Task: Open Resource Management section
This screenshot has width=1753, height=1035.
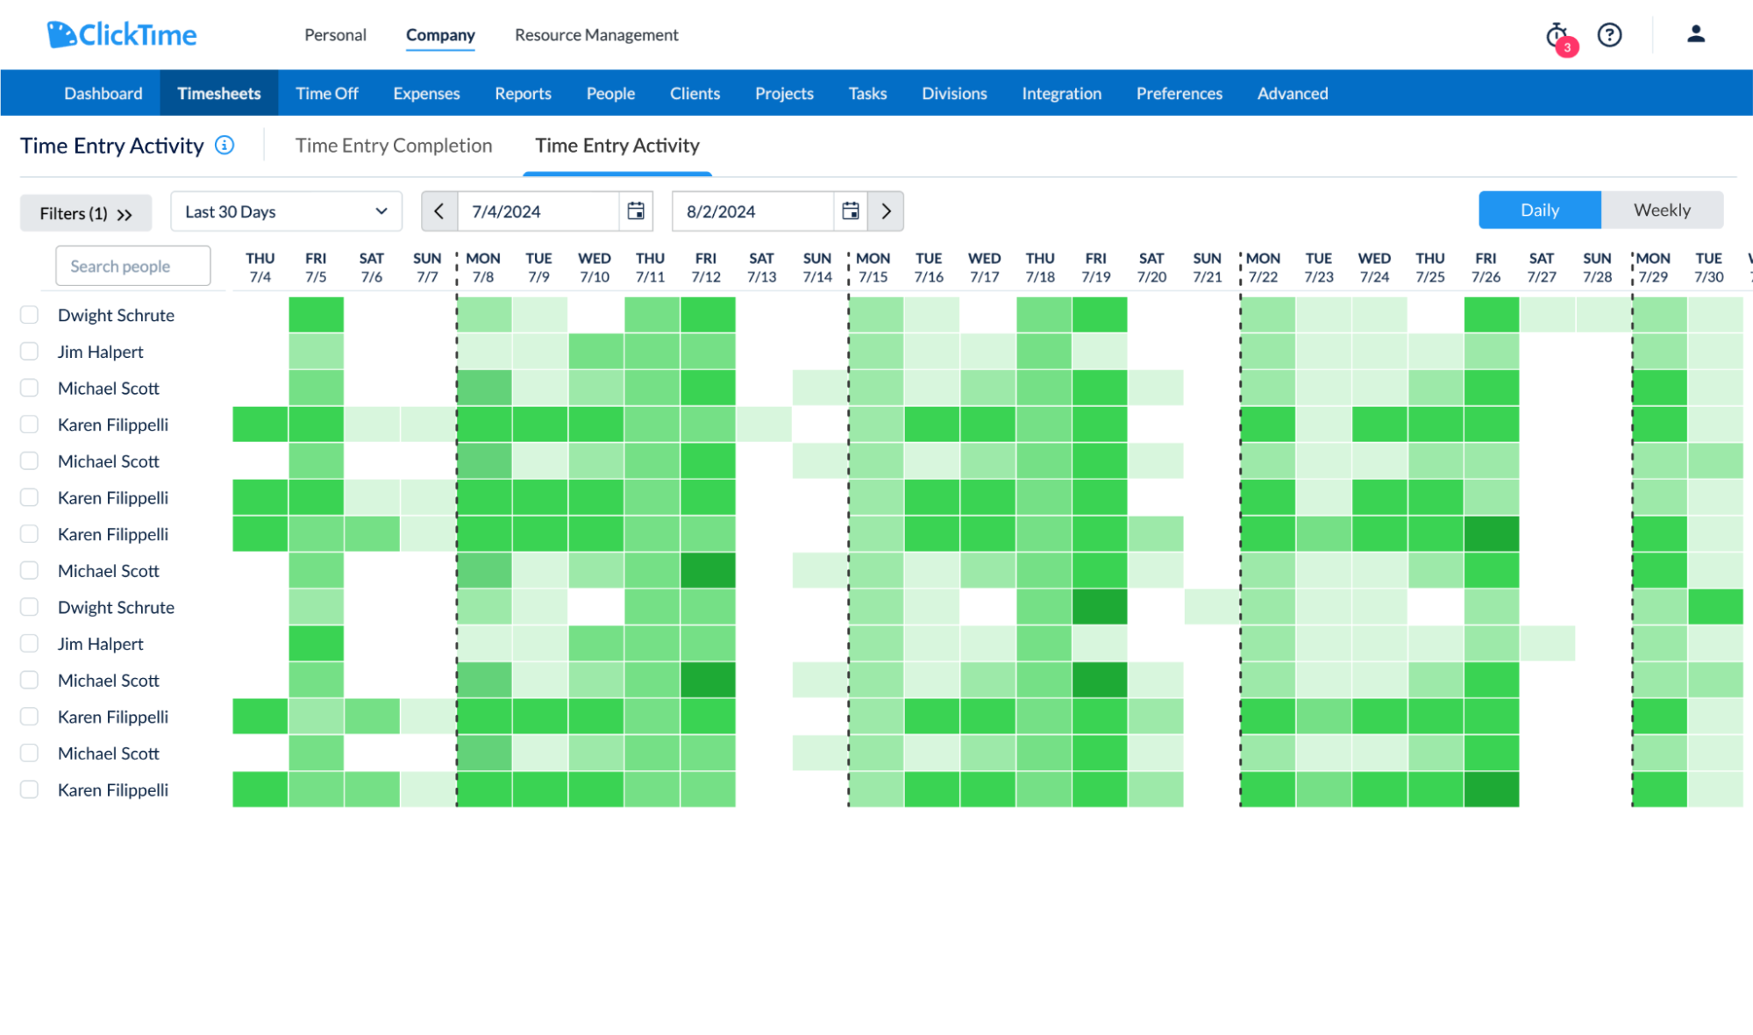Action: click(x=596, y=35)
